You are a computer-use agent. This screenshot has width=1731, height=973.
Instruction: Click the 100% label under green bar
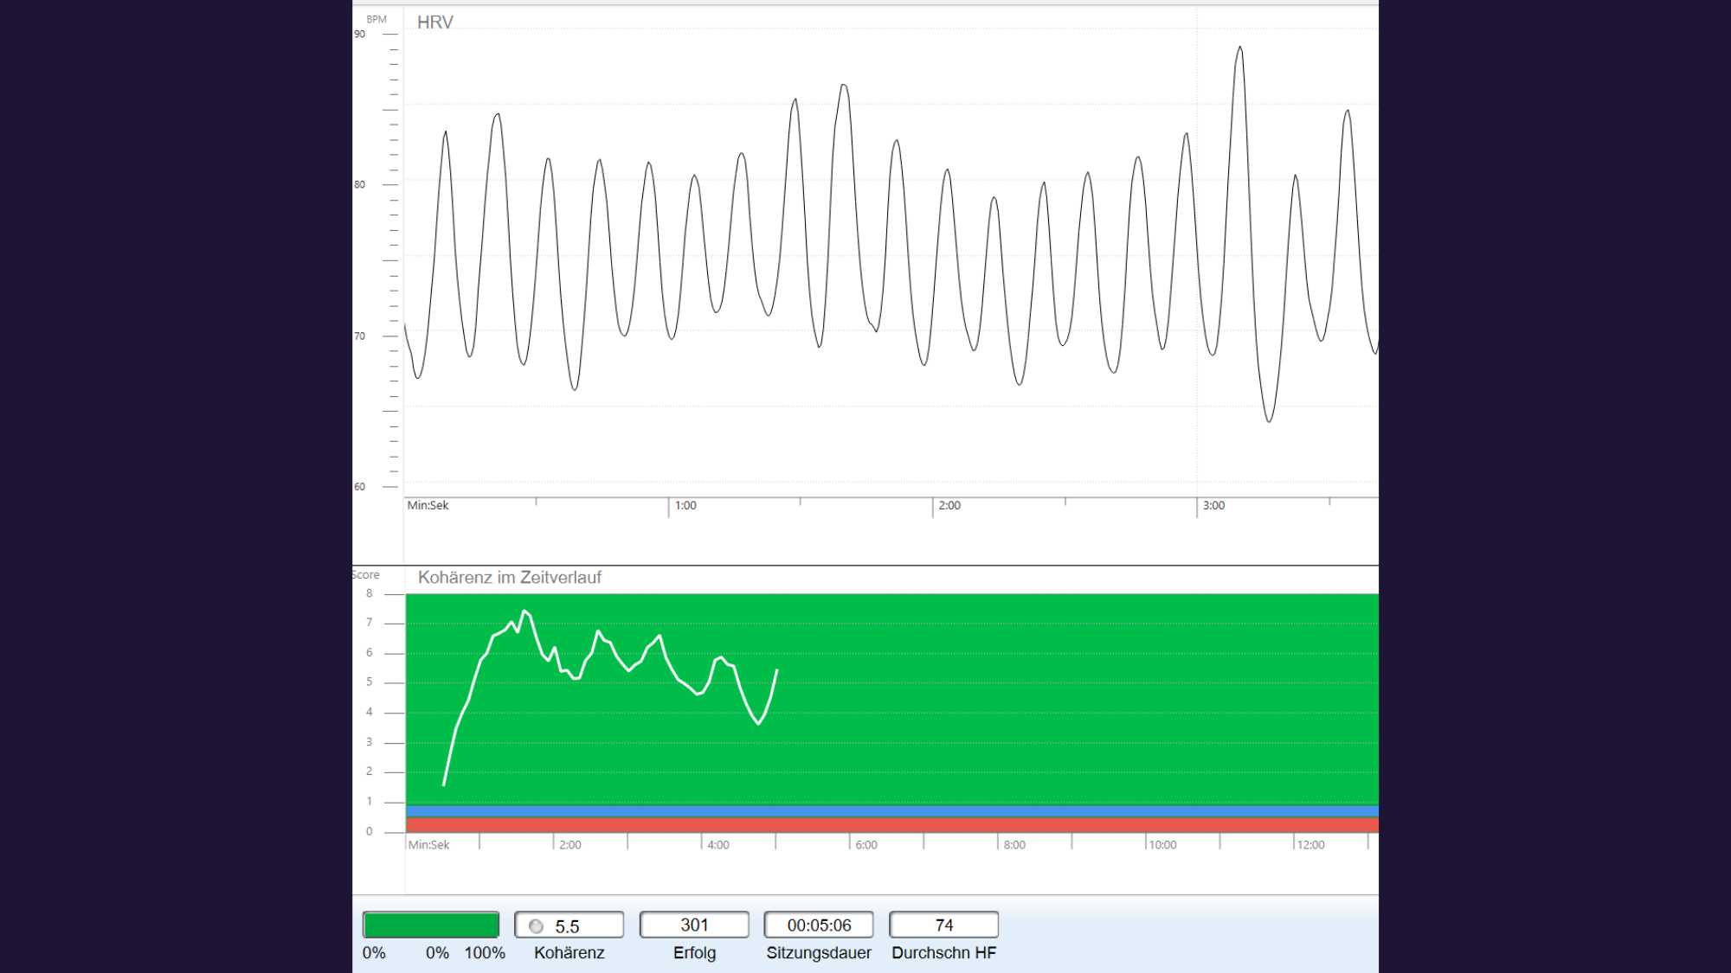click(485, 952)
